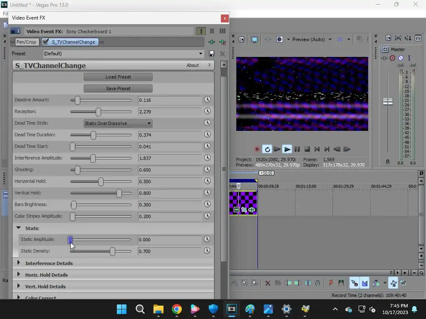The width and height of the screenshot is (426, 319).
Task: Mute the Master bus output
Action: (401, 58)
